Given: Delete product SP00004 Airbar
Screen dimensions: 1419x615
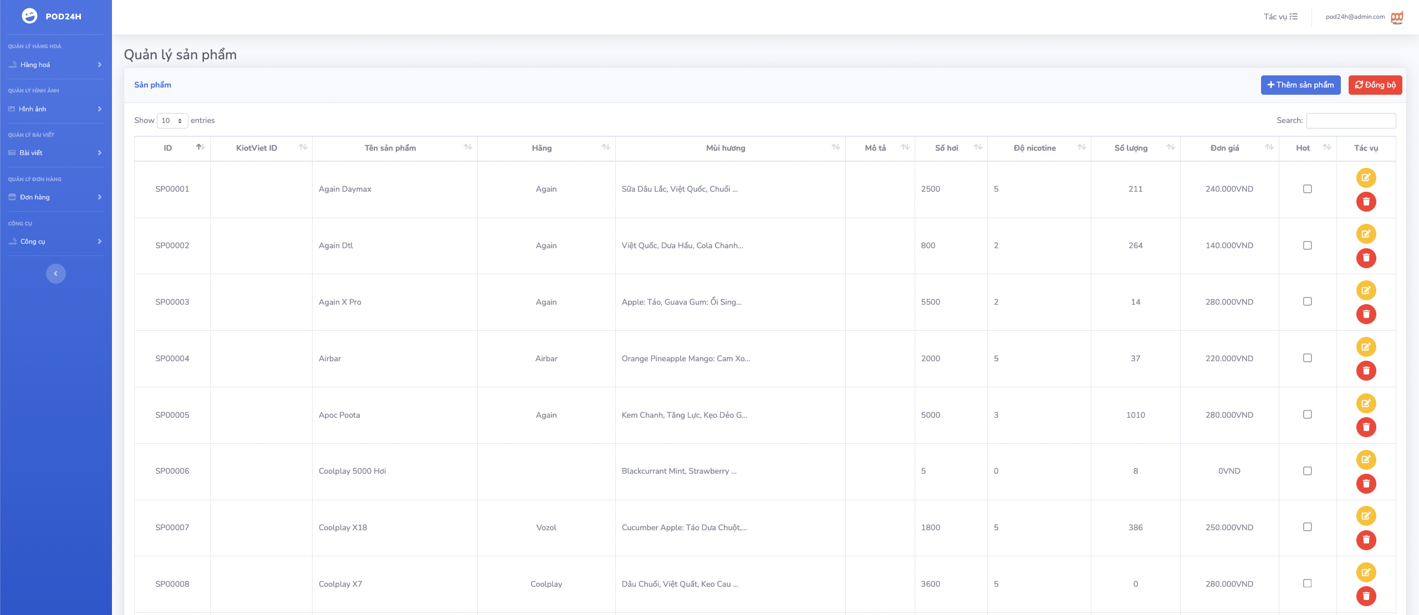Looking at the screenshot, I should (x=1366, y=371).
